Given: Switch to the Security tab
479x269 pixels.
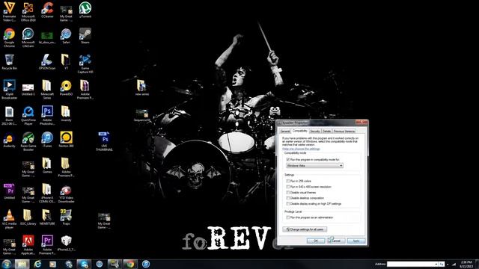Looking at the screenshot, I should (315, 132).
